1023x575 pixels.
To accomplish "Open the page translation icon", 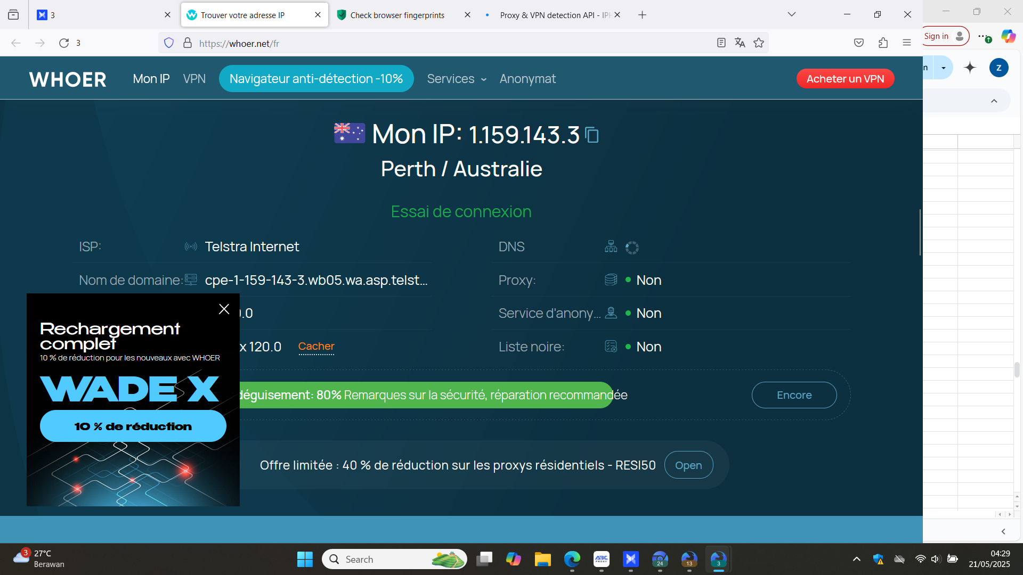I will pyautogui.click(x=740, y=43).
